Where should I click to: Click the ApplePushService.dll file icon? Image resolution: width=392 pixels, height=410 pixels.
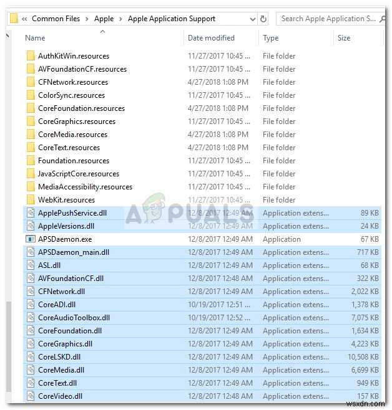(x=31, y=213)
